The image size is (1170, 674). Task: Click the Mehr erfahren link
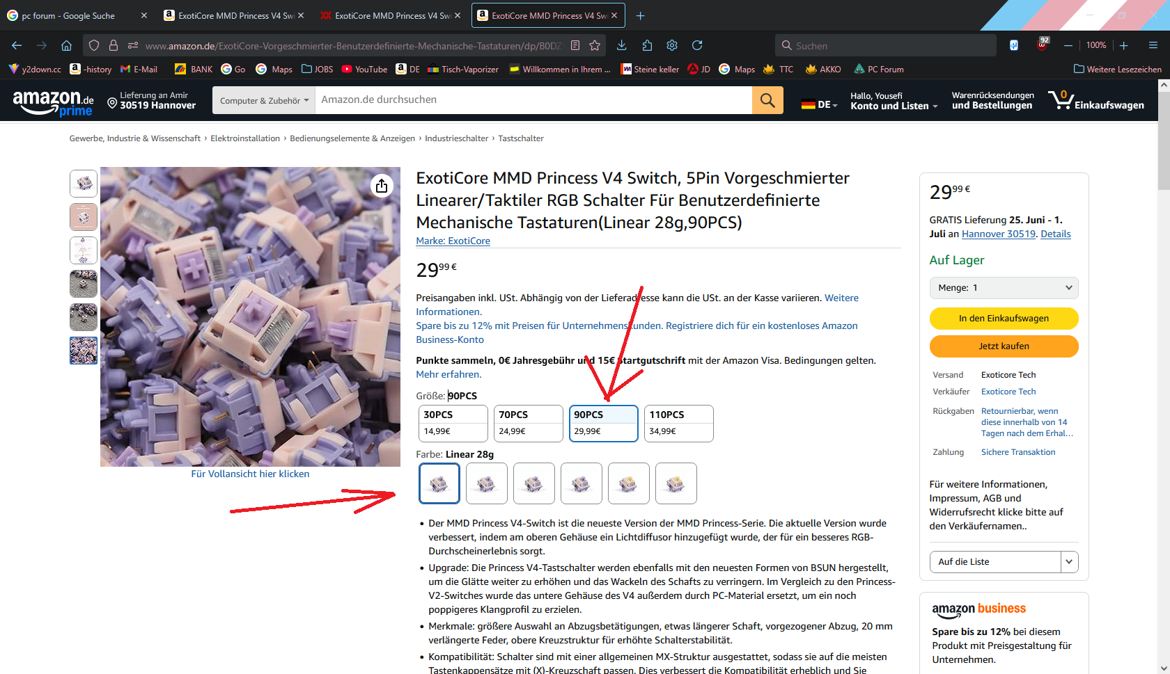tap(448, 374)
